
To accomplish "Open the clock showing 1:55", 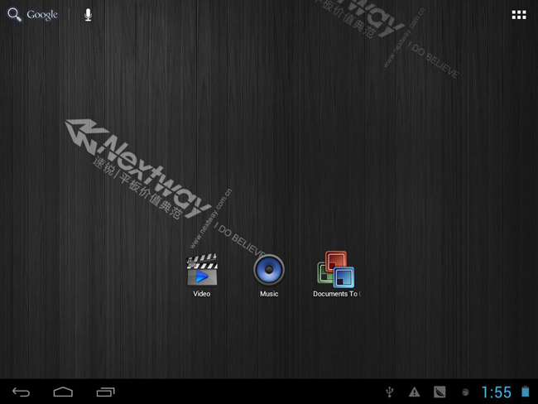I will [x=496, y=392].
